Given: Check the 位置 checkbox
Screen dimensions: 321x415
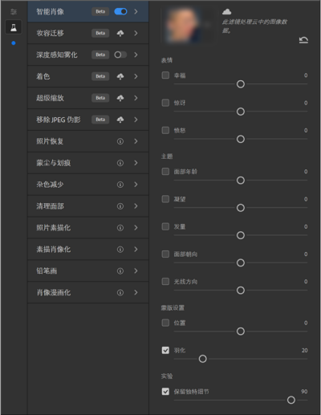Looking at the screenshot, I should coord(165,323).
